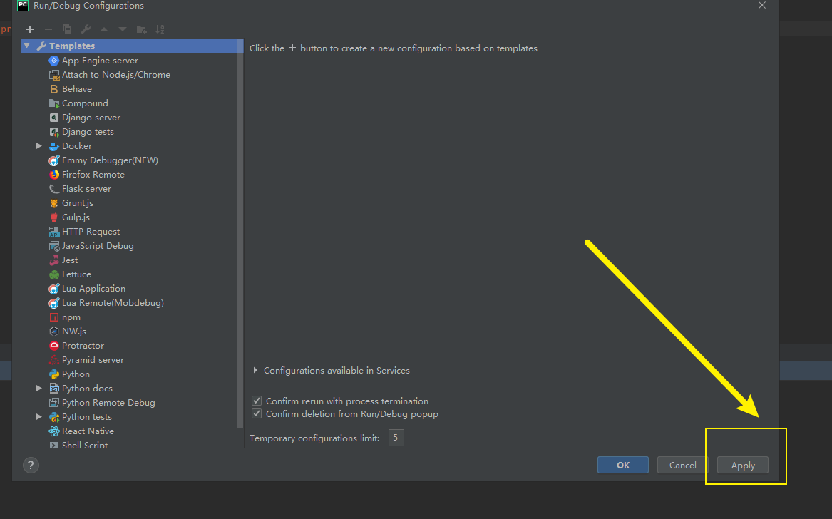Click the Create New Folder toolbar icon
Viewport: 832px width, 519px height.
point(140,29)
